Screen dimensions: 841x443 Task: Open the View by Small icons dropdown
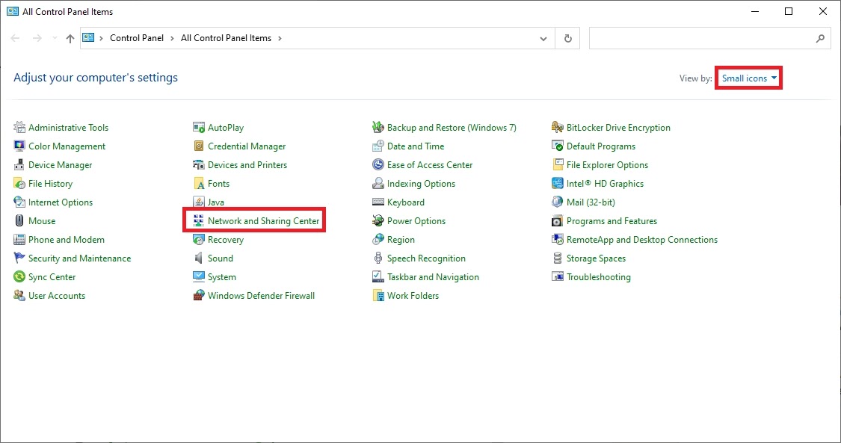click(749, 78)
